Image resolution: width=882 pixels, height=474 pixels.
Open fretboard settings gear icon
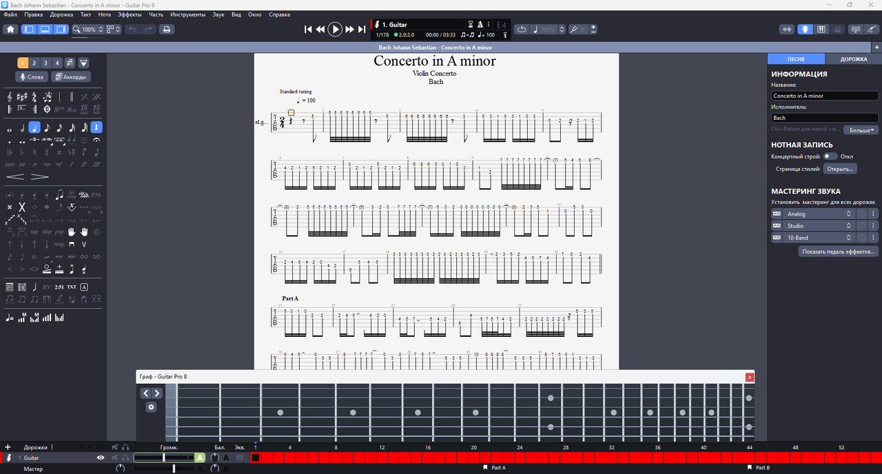tap(151, 407)
